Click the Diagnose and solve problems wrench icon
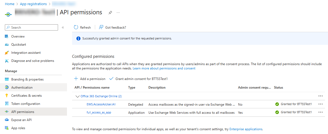The image size is (328, 134). [x=7, y=61]
